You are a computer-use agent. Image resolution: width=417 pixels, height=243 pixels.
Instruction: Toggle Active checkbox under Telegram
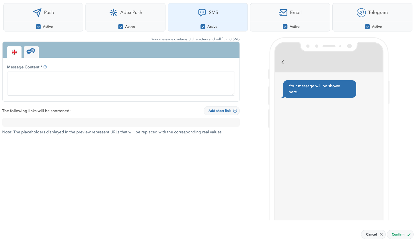(367, 27)
